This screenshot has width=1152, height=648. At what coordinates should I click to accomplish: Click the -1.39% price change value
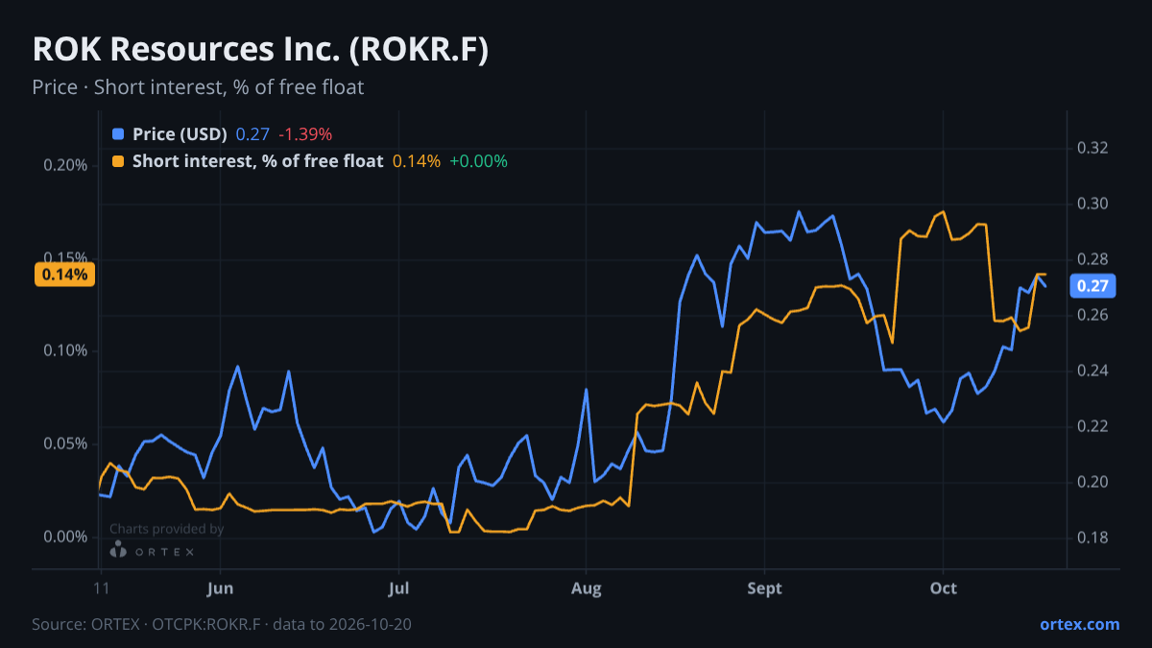click(x=305, y=134)
